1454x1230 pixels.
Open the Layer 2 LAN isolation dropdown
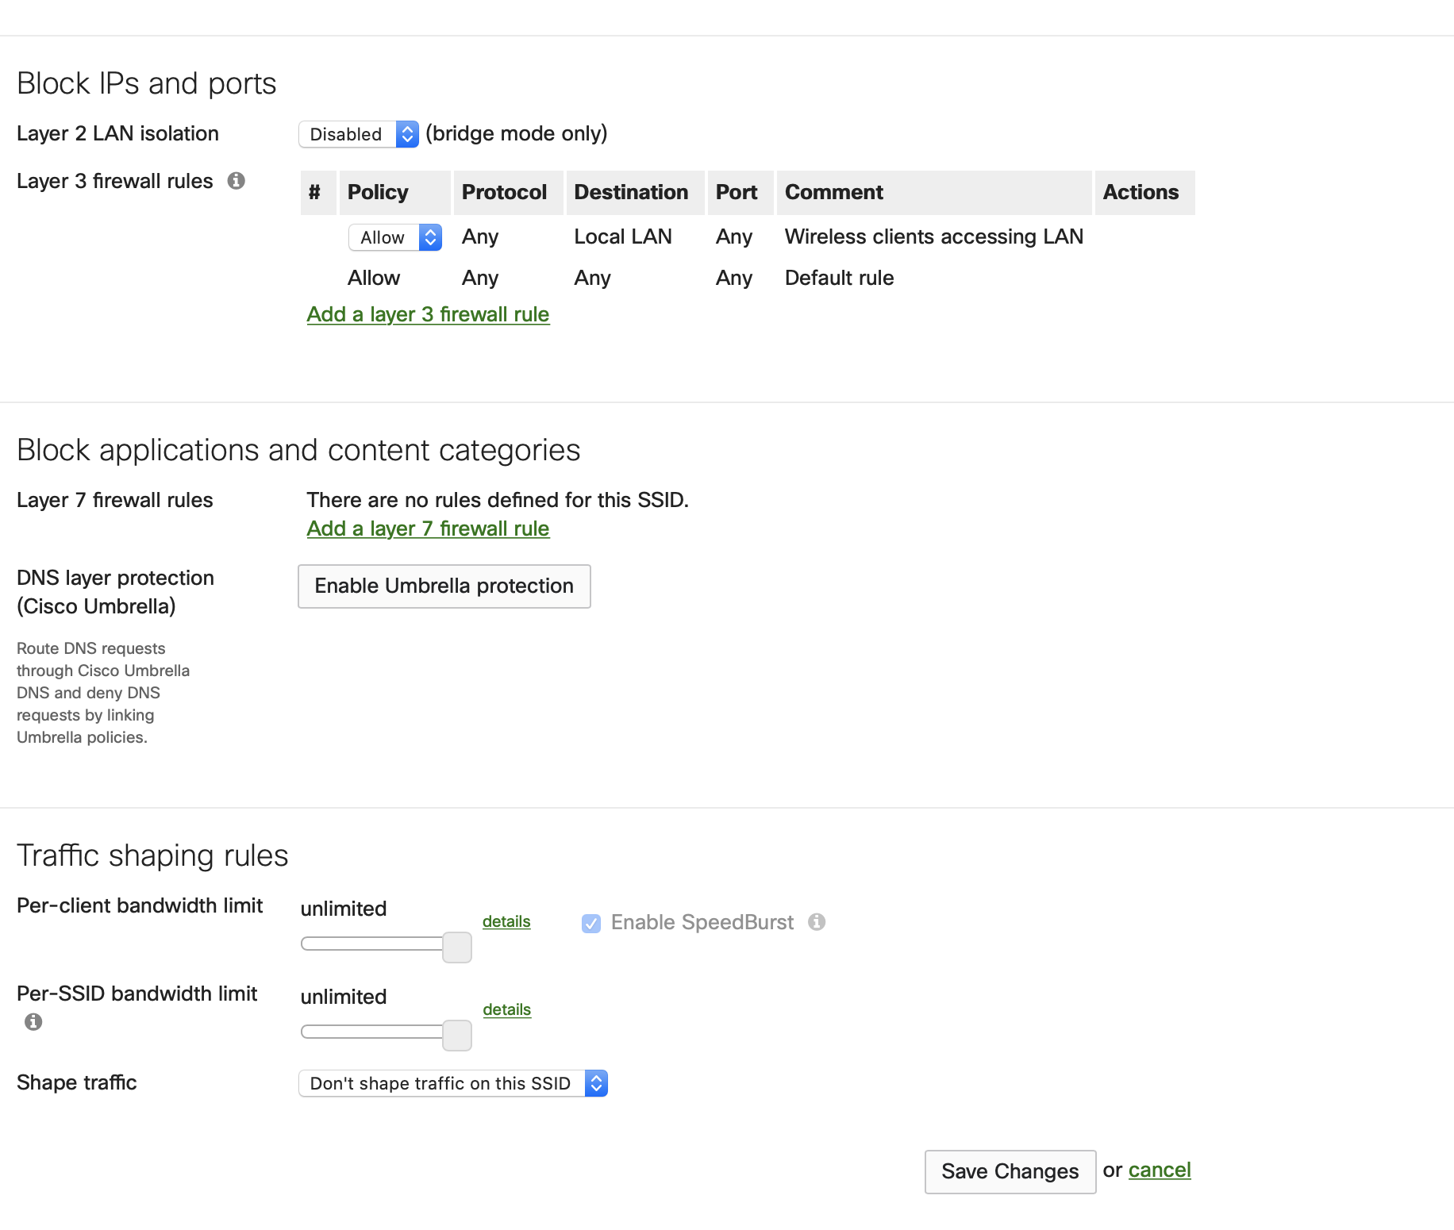tap(359, 134)
